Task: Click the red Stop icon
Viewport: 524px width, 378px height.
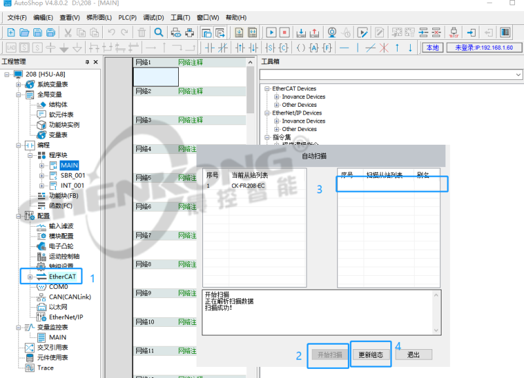Action: click(x=284, y=32)
